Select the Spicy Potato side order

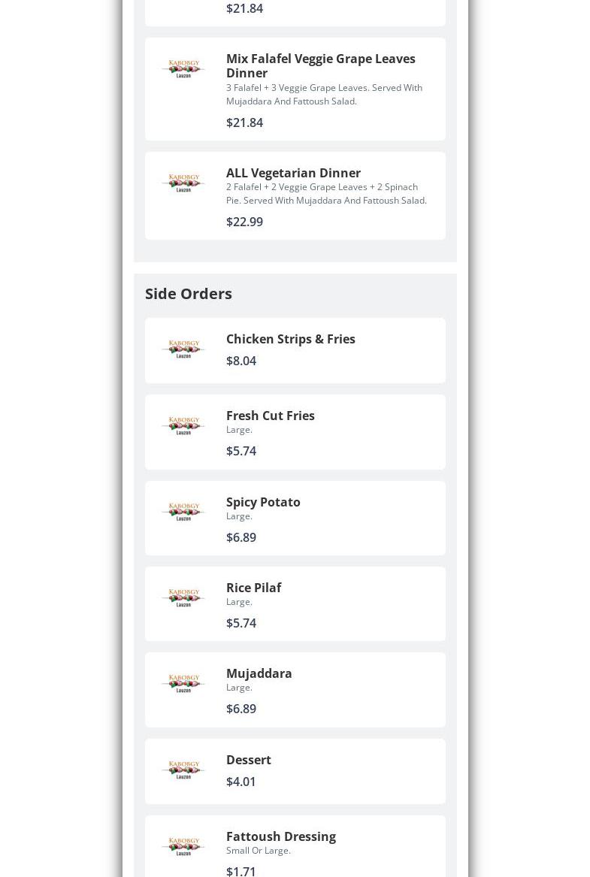[263, 502]
